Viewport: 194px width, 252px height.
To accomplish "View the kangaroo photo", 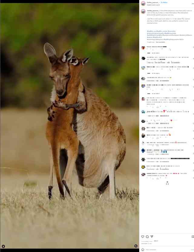I will pos(70,126).
